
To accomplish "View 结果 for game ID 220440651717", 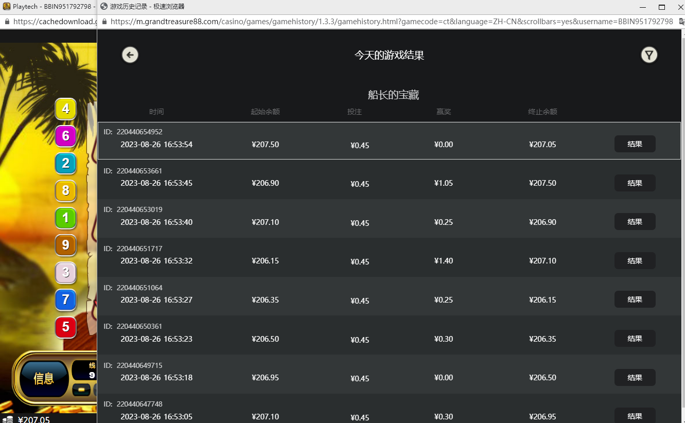I will 635,260.
